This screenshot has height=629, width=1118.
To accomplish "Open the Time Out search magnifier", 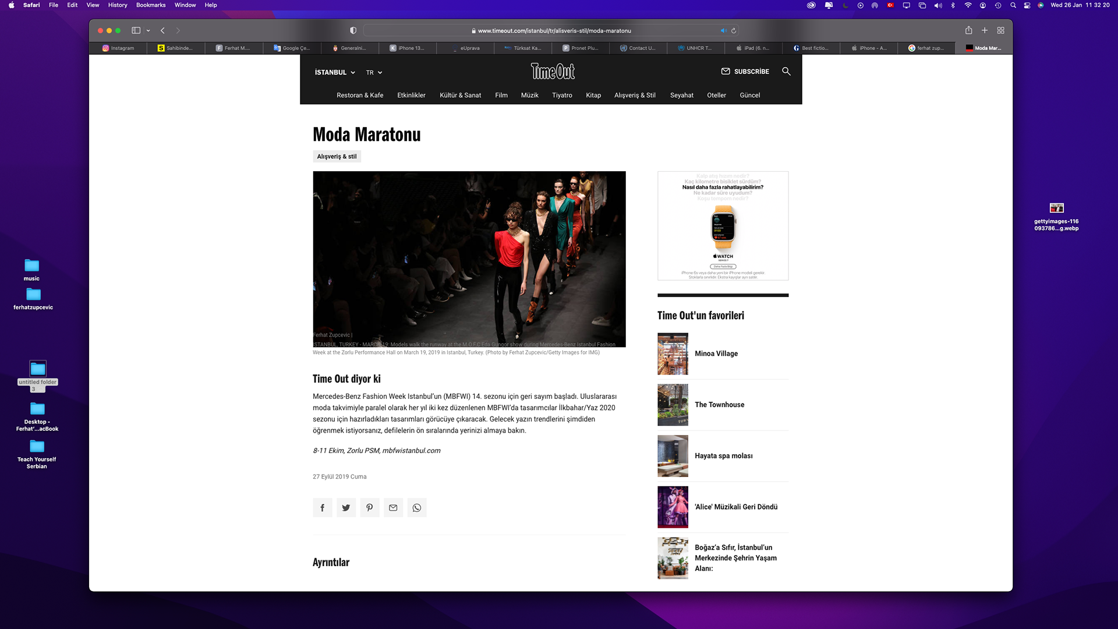I will 786,71.
